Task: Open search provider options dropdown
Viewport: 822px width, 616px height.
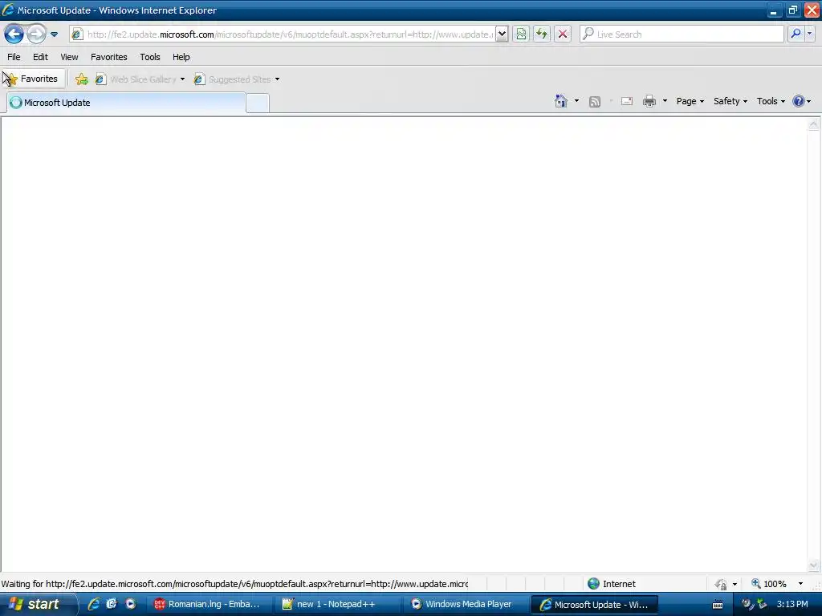Action: point(810,34)
